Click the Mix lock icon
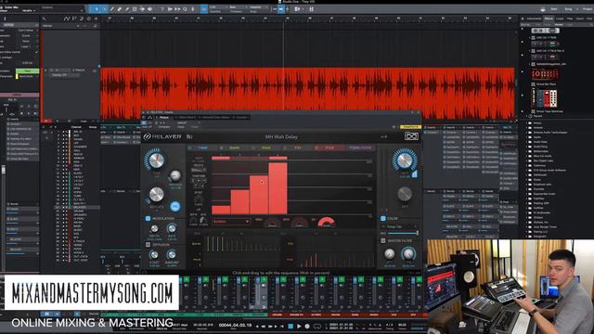The image size is (594, 334). [415, 173]
